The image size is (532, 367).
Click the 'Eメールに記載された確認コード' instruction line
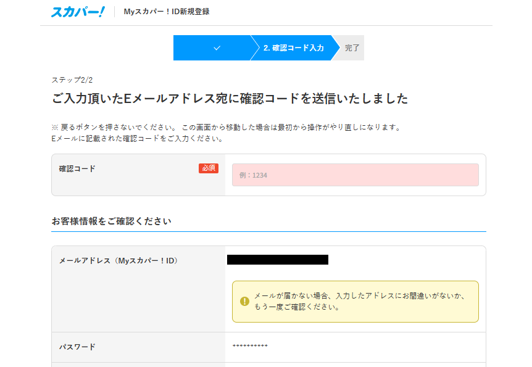coord(137,139)
